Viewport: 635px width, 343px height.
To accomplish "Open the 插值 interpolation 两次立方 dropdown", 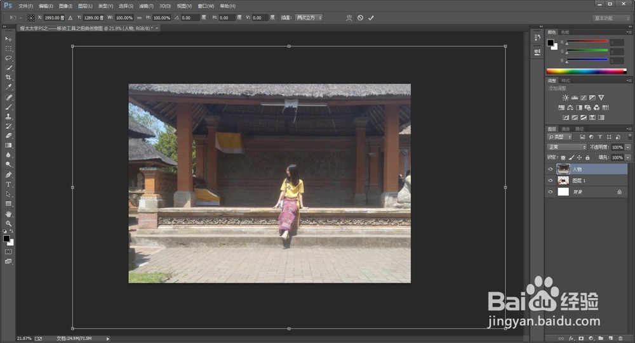I will [x=309, y=18].
